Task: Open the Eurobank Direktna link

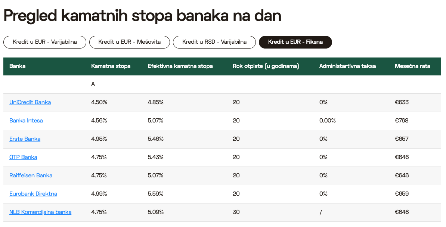Action: click(x=33, y=194)
